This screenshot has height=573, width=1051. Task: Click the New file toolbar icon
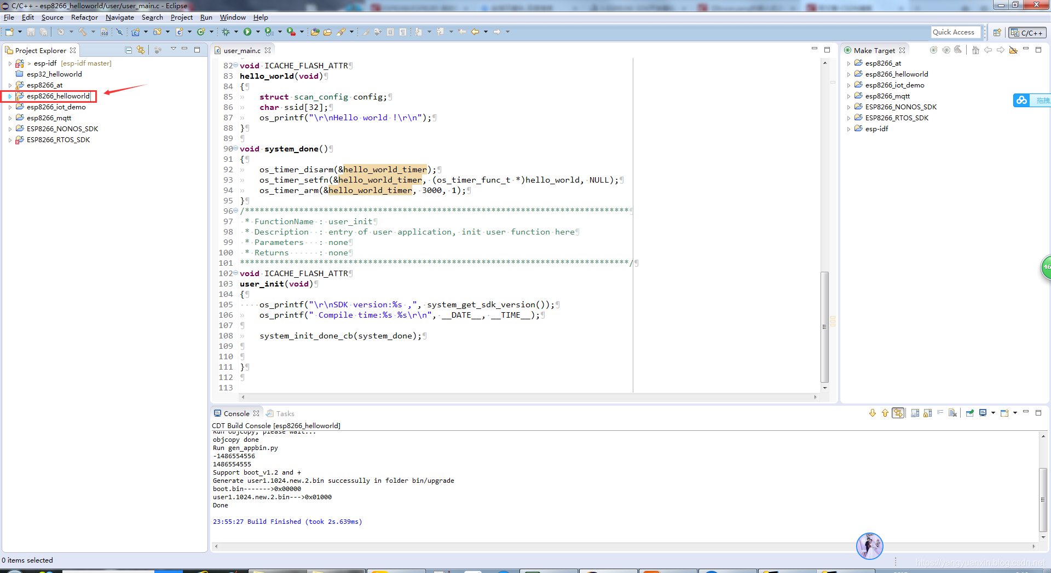[x=9, y=32]
